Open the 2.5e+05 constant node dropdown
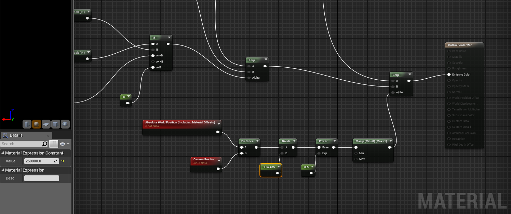 pyautogui.click(x=279, y=167)
